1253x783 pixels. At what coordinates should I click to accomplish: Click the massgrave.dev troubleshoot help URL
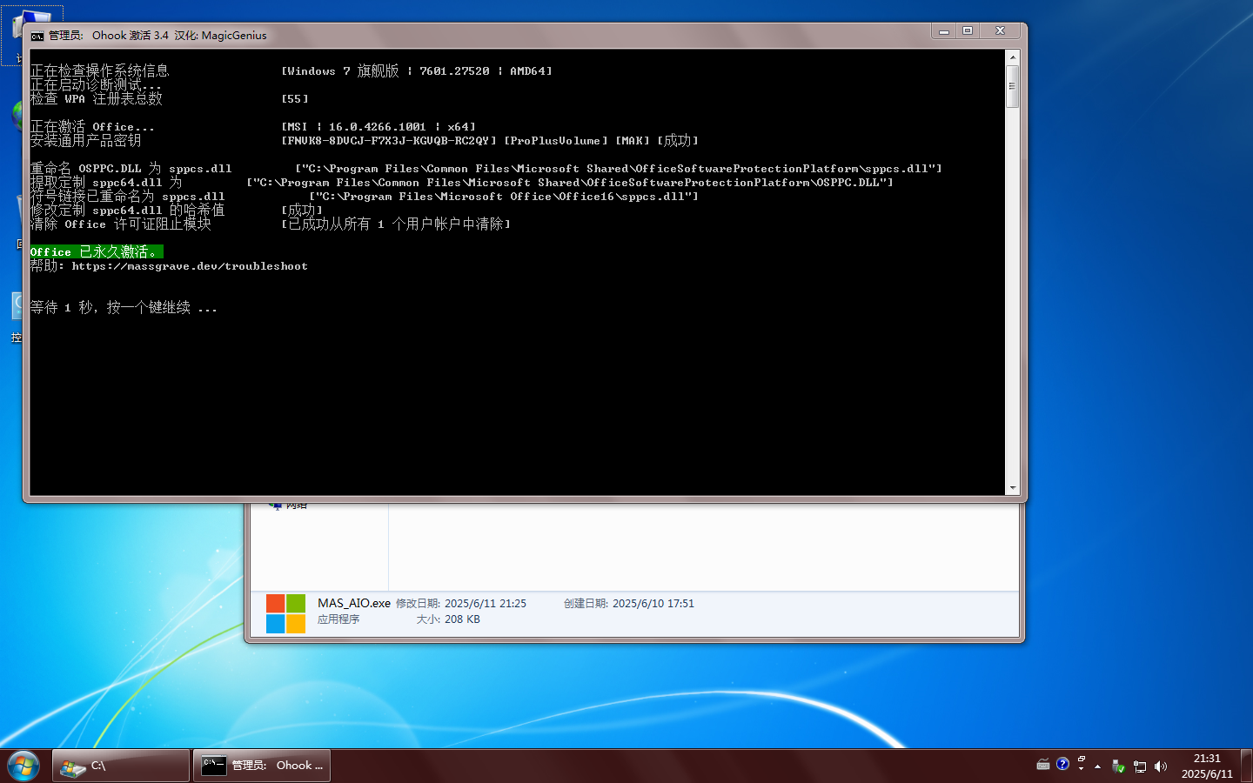tap(190, 266)
